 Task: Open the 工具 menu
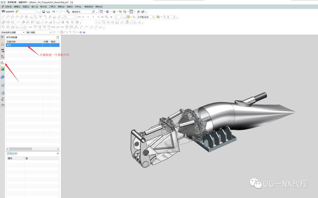click(52, 7)
